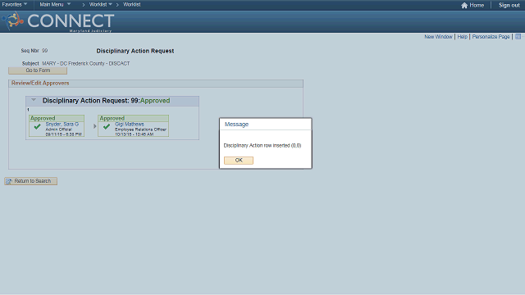Collapse the Disciplinary Action Request 99 section
The image size is (525, 295).
[x=34, y=100]
